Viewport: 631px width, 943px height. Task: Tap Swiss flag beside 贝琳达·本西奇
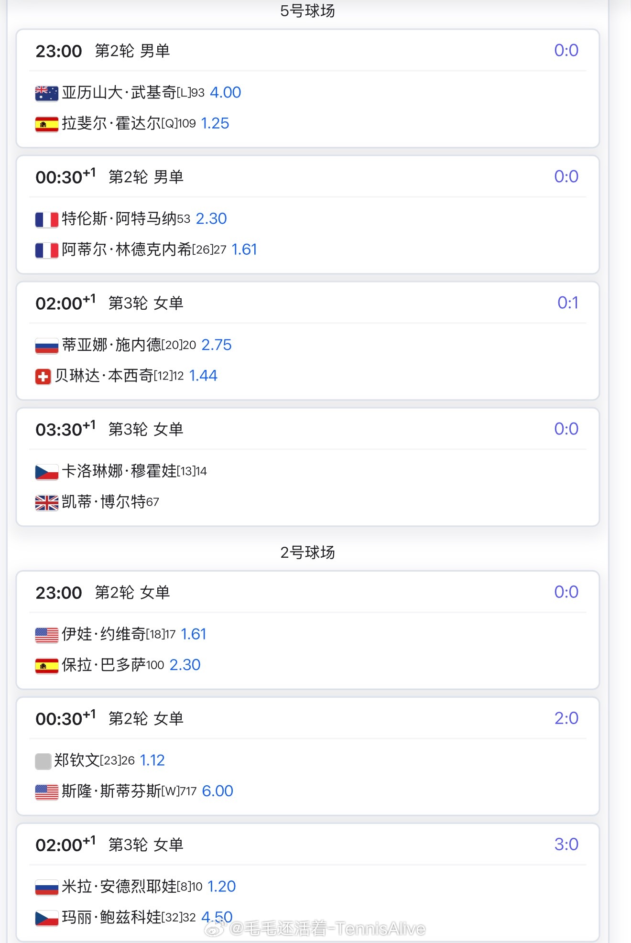[x=43, y=377]
